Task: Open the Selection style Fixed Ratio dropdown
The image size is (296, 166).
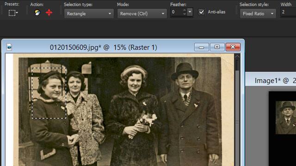Action: (x=258, y=14)
